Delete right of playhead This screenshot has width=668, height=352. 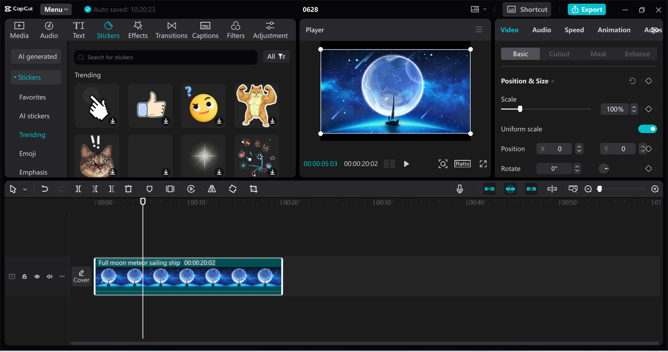point(111,189)
